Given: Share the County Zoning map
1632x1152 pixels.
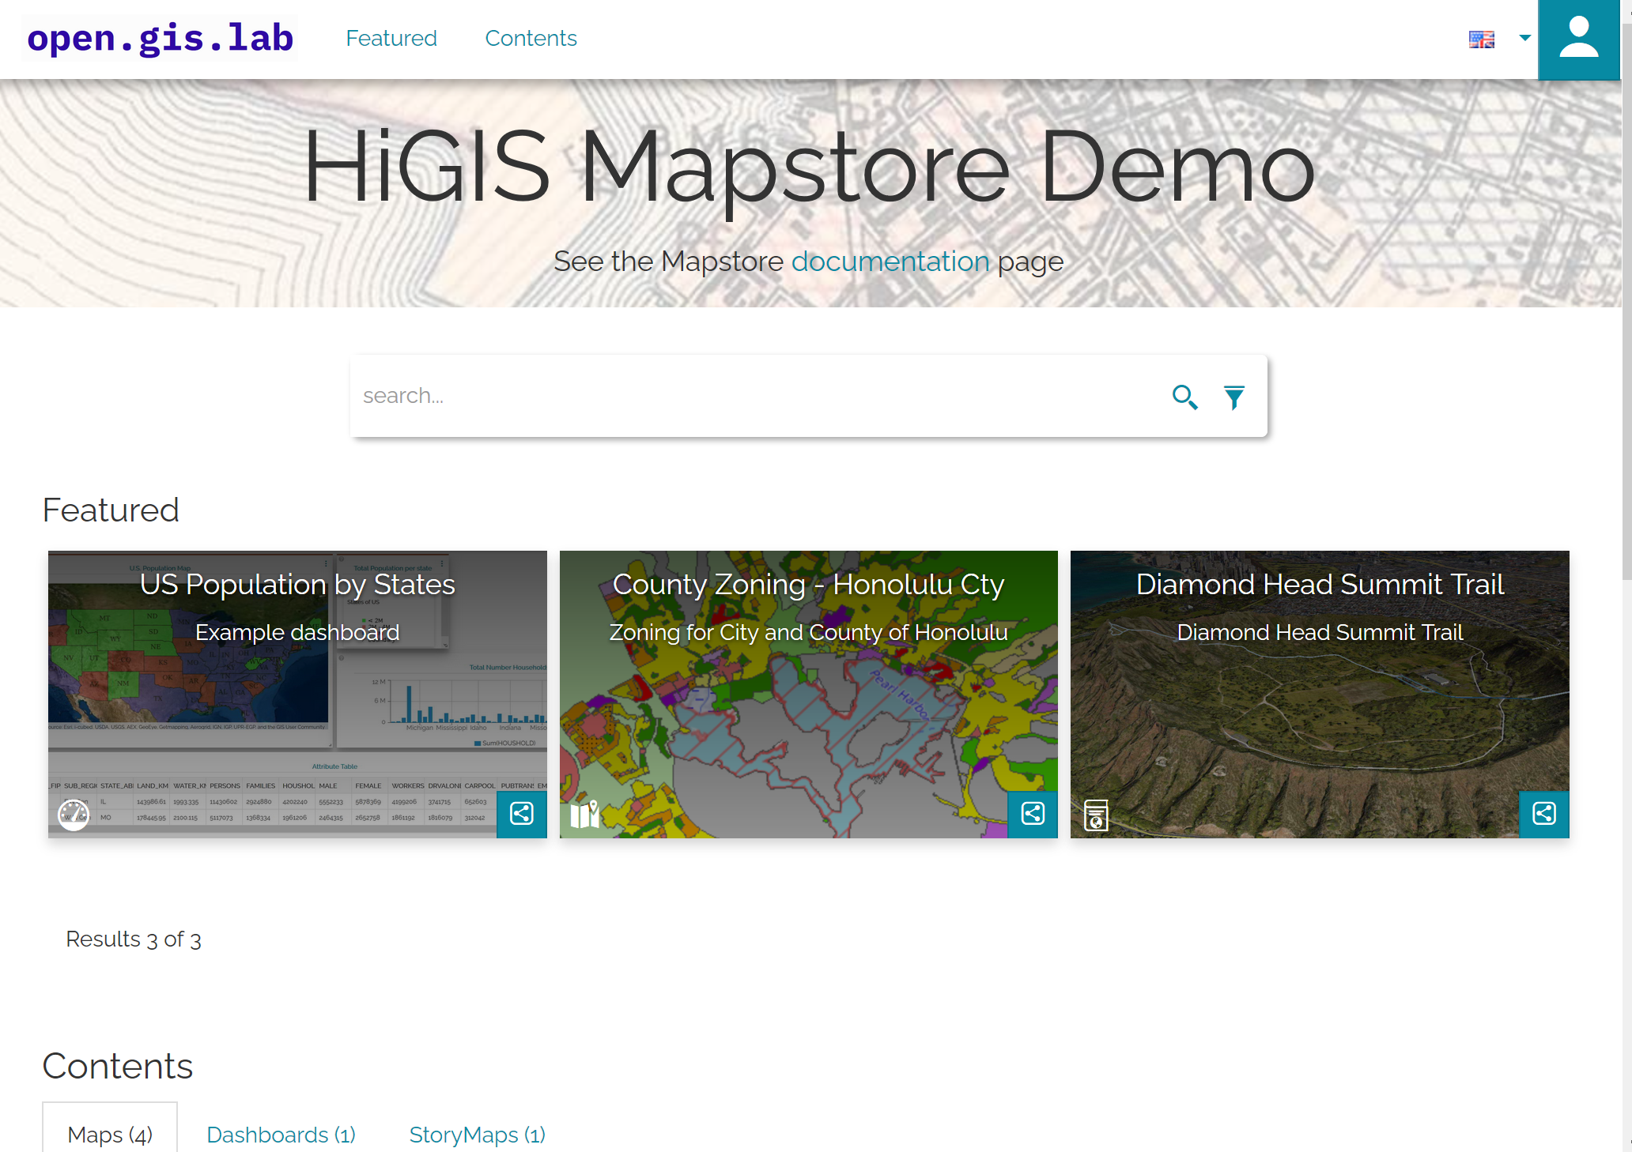Looking at the screenshot, I should (x=1033, y=814).
